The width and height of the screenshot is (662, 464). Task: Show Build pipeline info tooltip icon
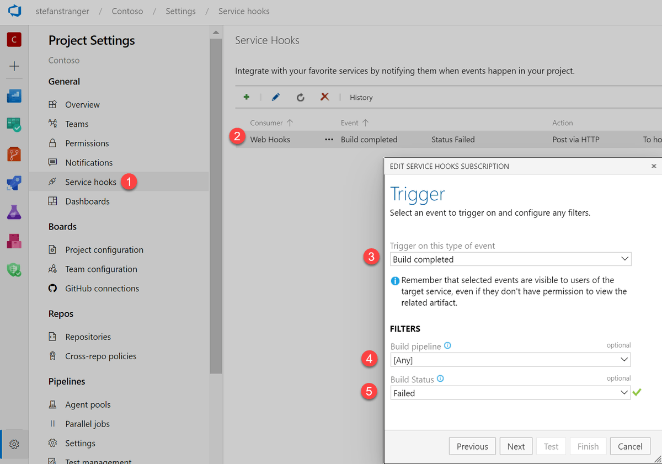tap(447, 346)
